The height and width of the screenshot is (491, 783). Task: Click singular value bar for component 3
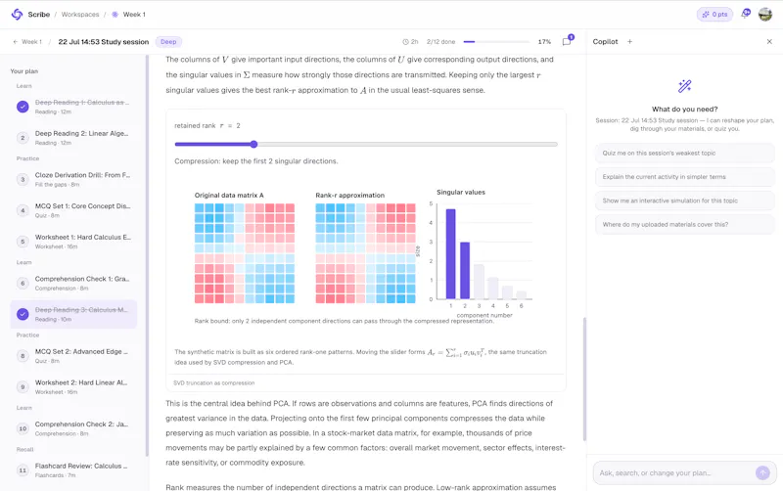(479, 282)
